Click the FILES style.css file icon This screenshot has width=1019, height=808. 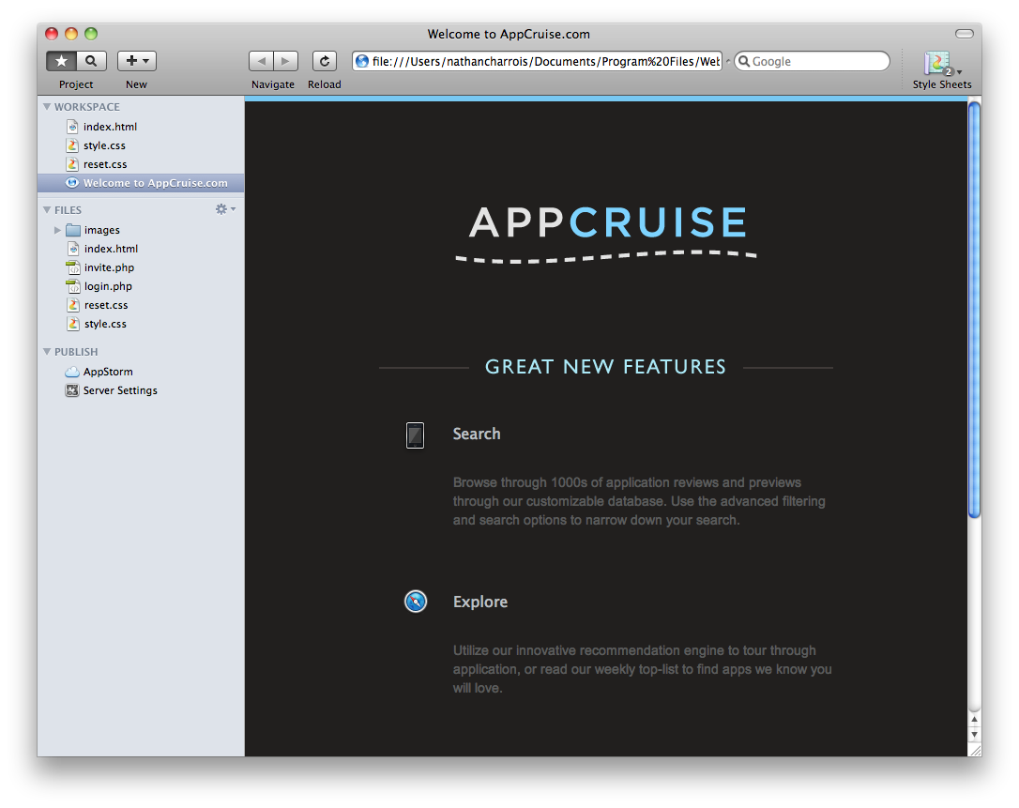point(73,325)
